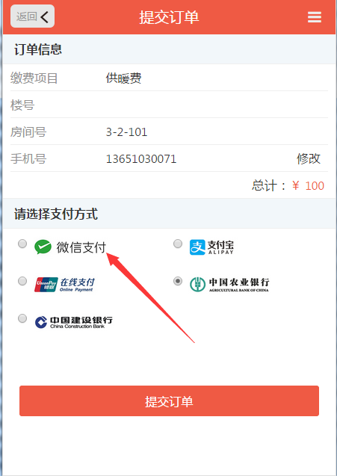Select the UnionPay radio button
337x476 pixels.
pyautogui.click(x=22, y=281)
